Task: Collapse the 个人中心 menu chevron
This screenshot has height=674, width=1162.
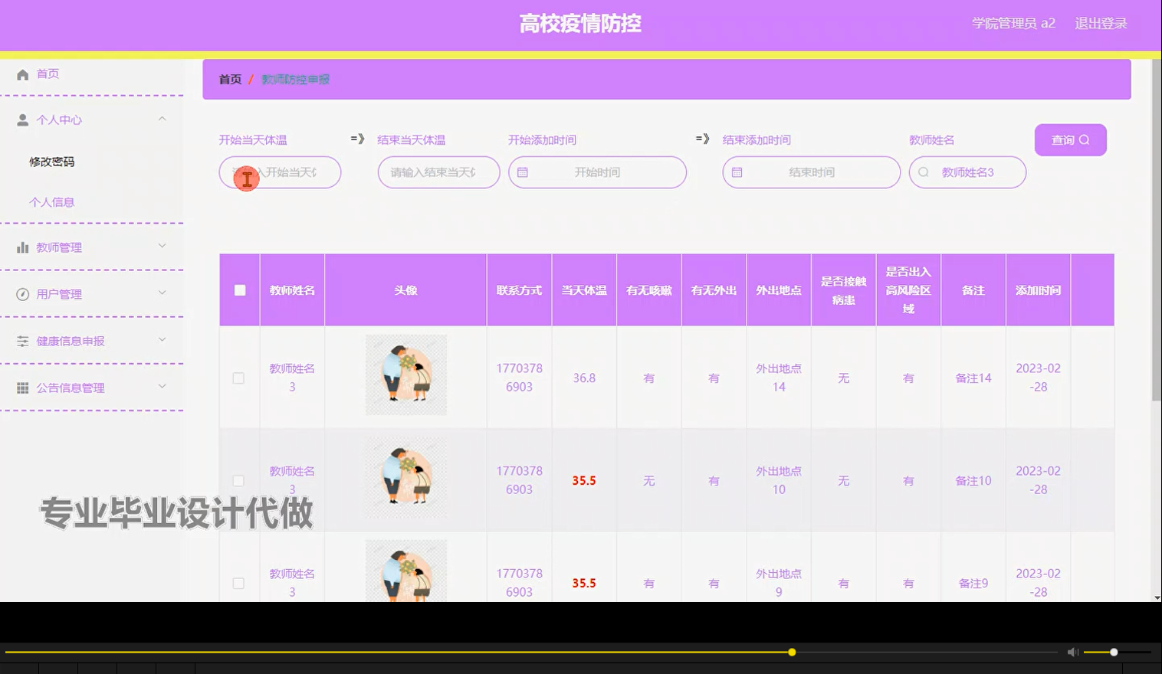Action: [x=162, y=119]
